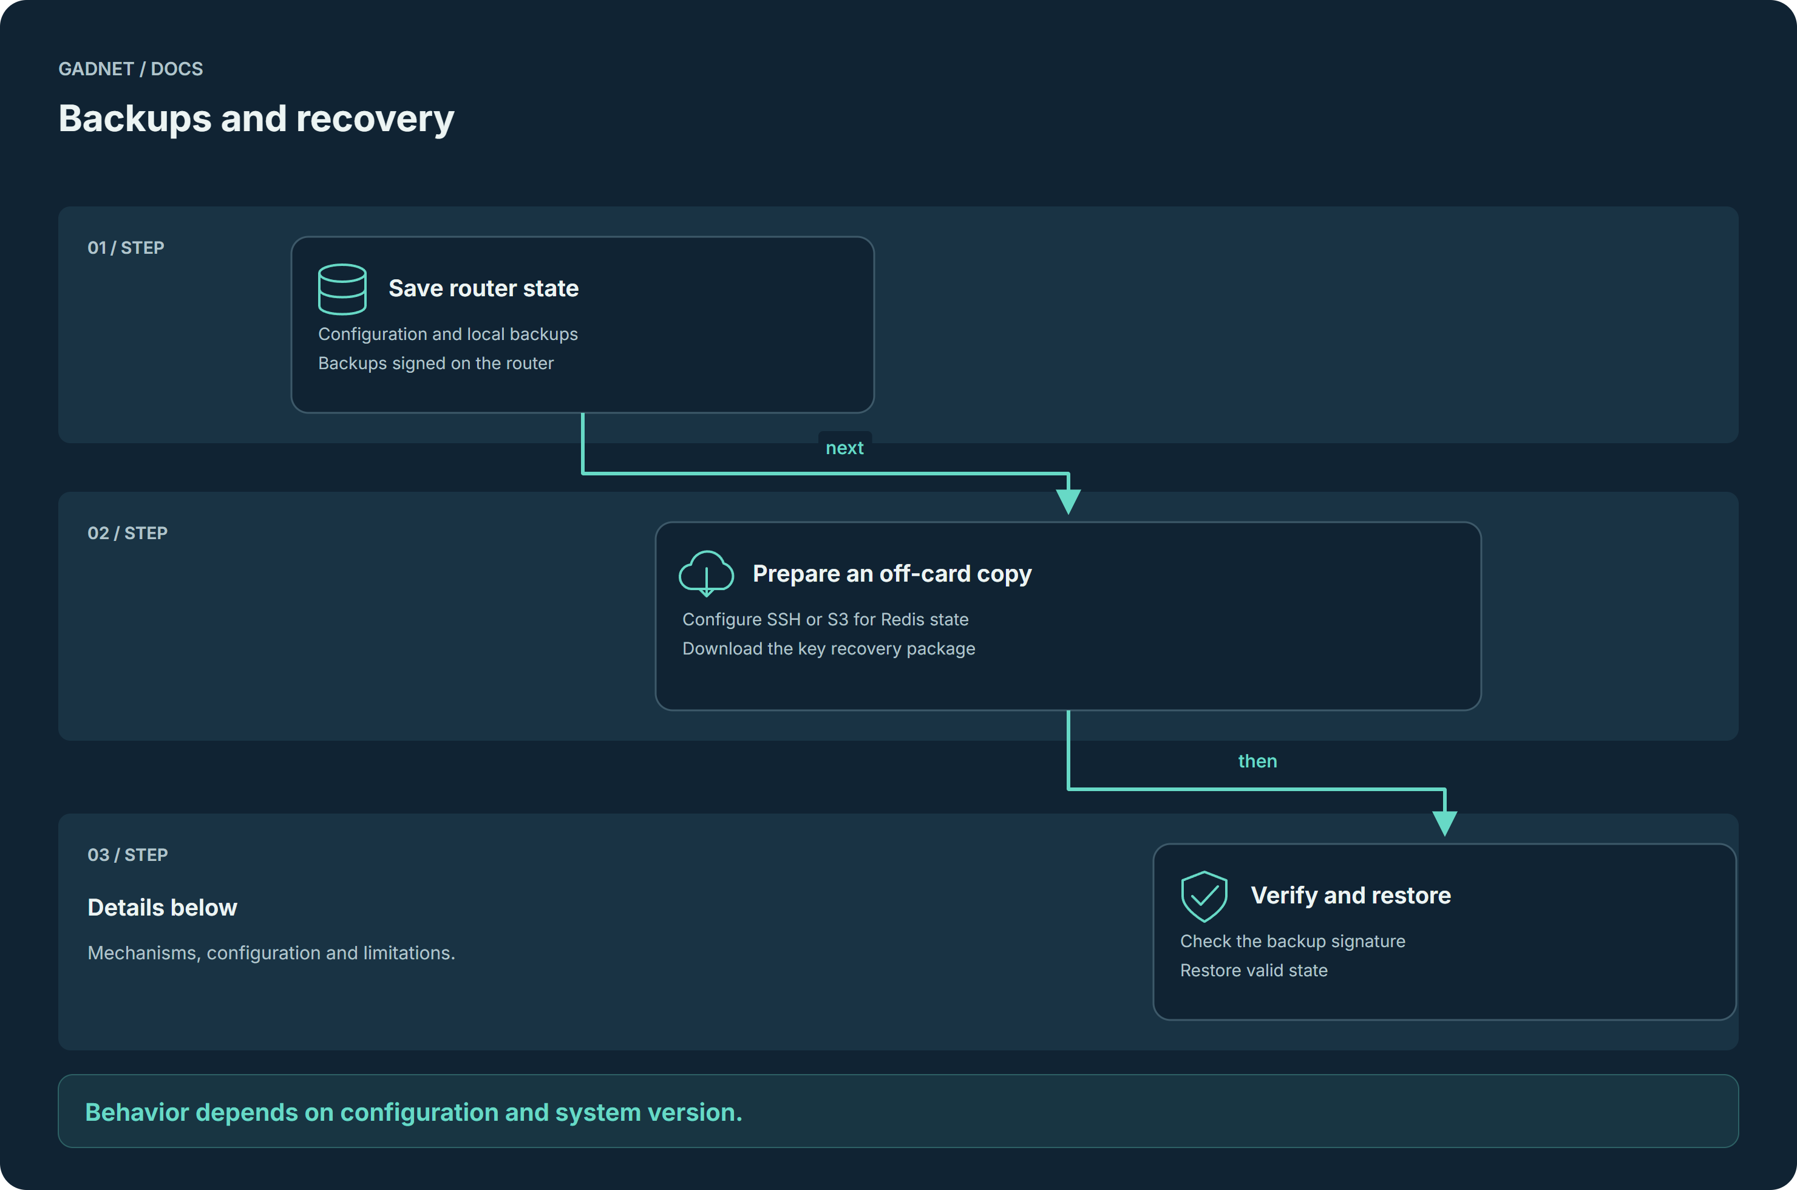Click the database icon beside Save router state
1797x1190 pixels.
click(342, 289)
